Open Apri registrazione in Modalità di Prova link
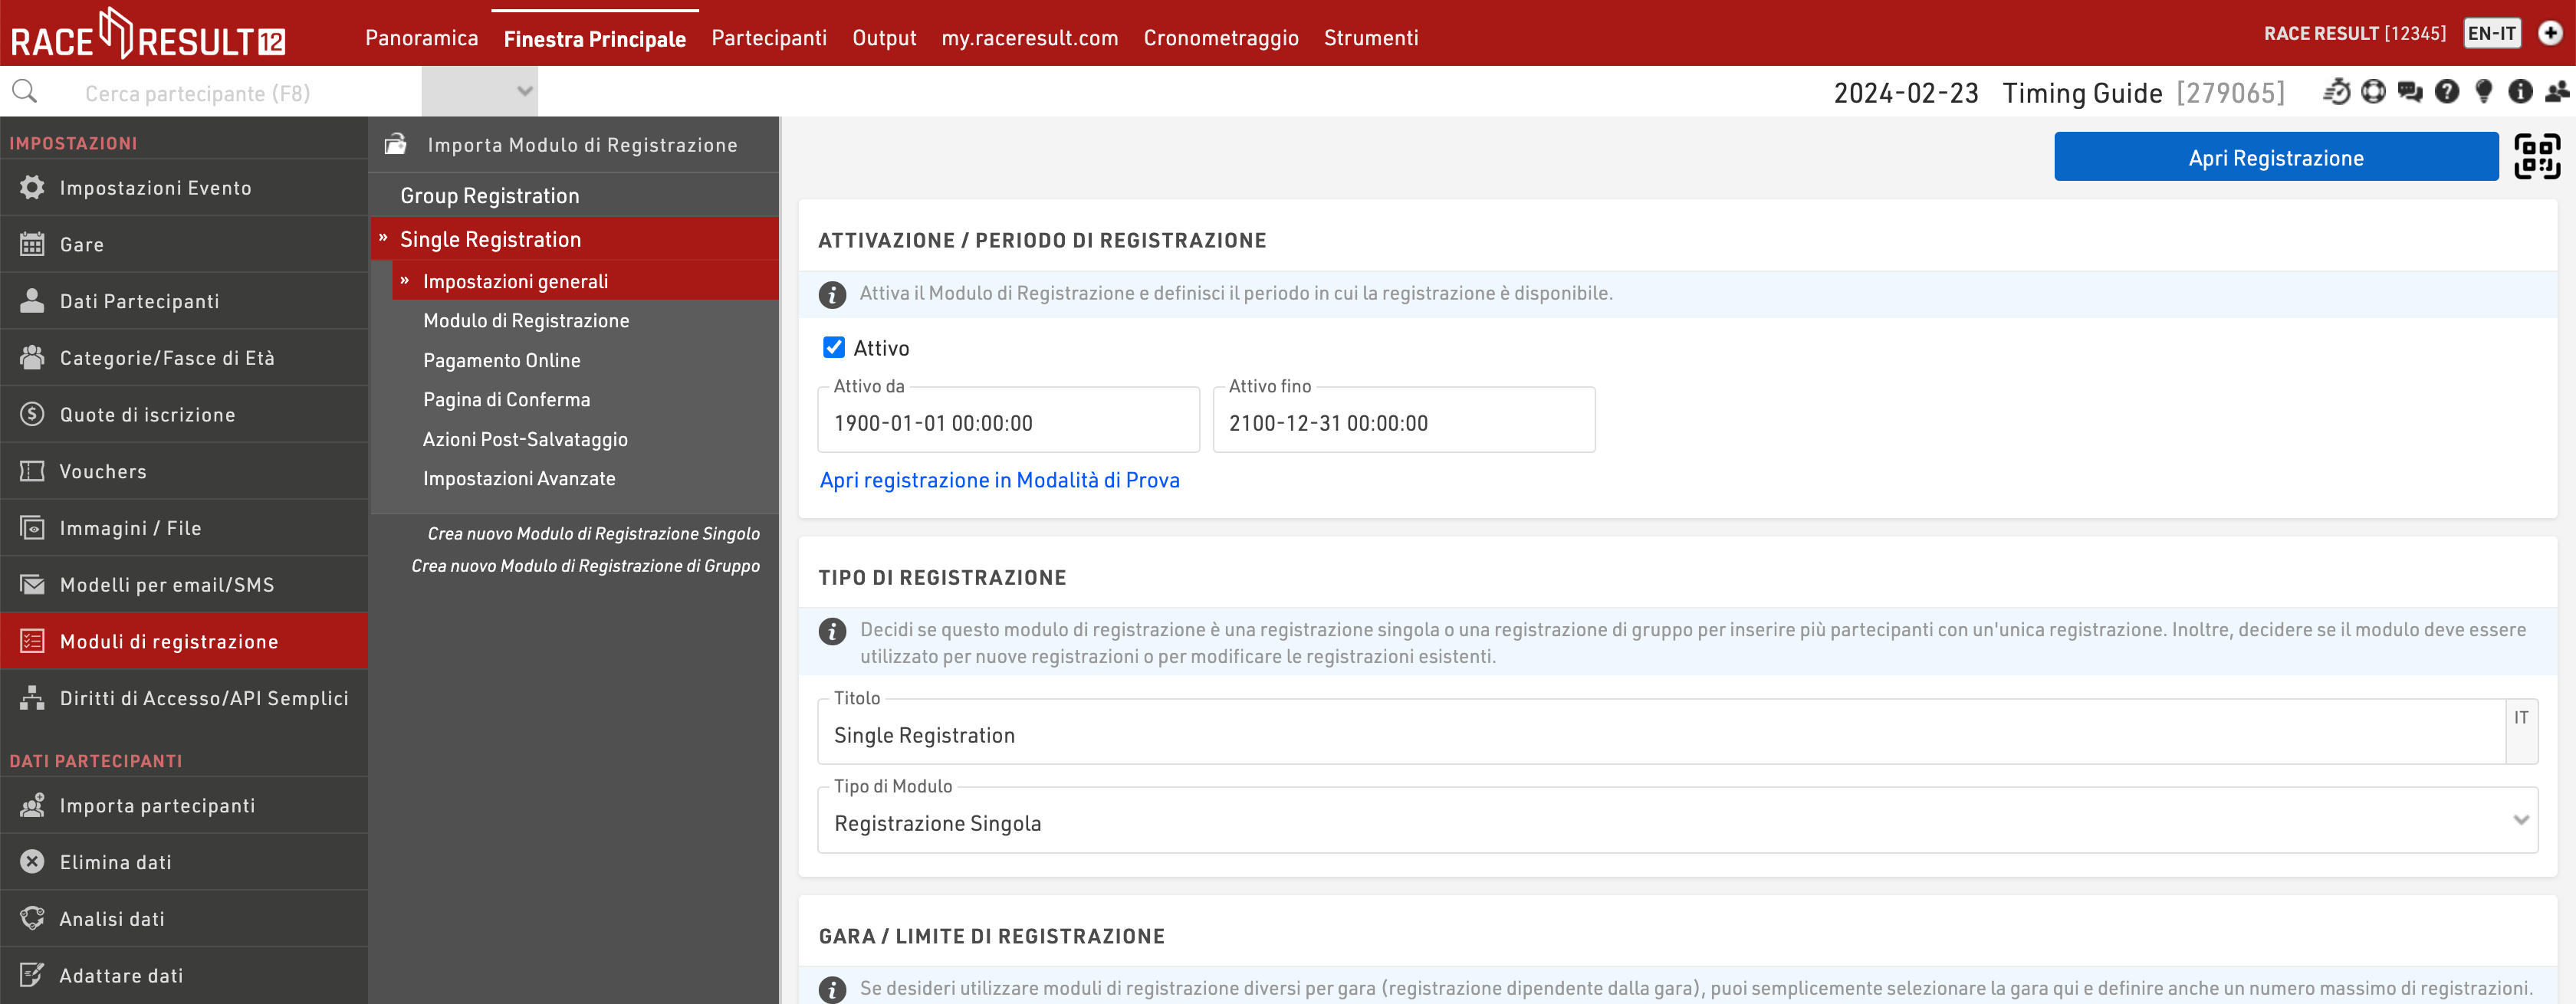Viewport: 2576px width, 1004px height. (999, 480)
